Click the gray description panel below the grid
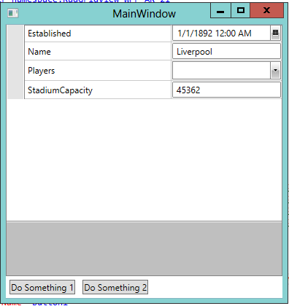Screen dimensions: 289x306 [x=144, y=248]
